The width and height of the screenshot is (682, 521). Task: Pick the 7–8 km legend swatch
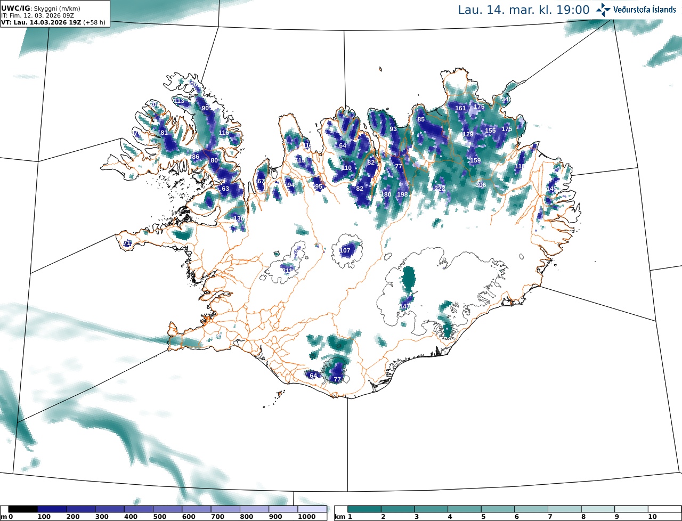(x=565, y=509)
